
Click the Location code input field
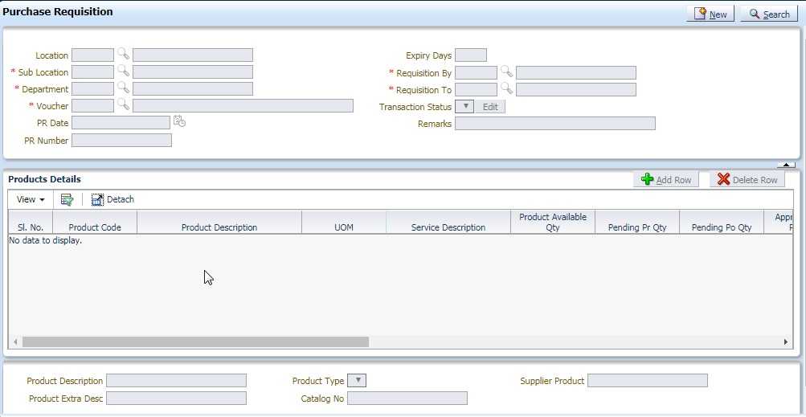[92, 55]
